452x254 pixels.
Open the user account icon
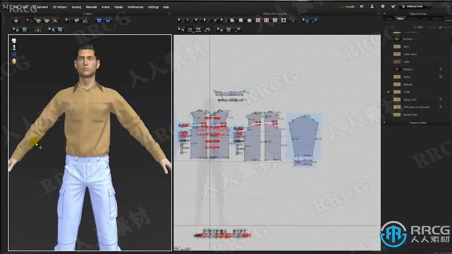click(x=372, y=6)
